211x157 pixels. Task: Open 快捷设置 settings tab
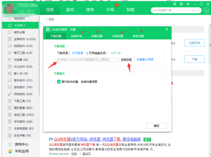117,36
